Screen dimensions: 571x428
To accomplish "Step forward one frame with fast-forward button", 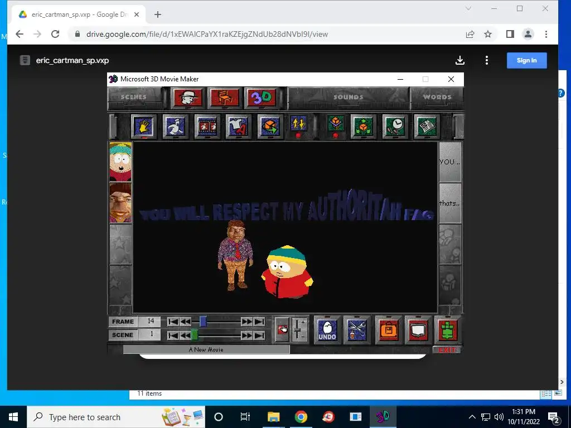I will [246, 322].
